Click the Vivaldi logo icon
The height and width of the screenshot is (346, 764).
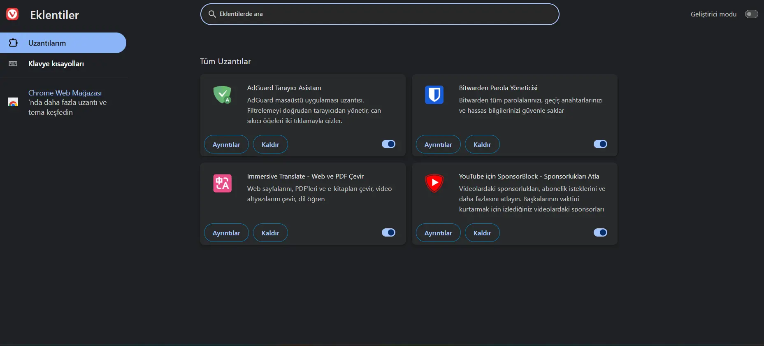12,14
